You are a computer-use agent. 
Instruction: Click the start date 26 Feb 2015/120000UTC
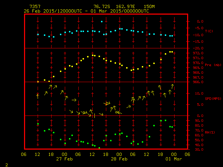click(x=53, y=11)
